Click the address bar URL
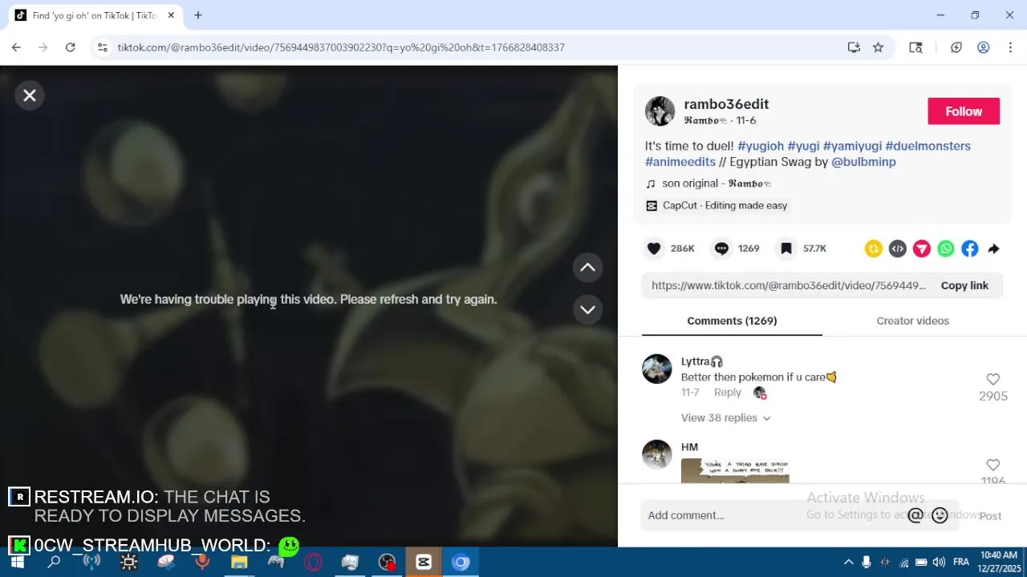 [341, 47]
